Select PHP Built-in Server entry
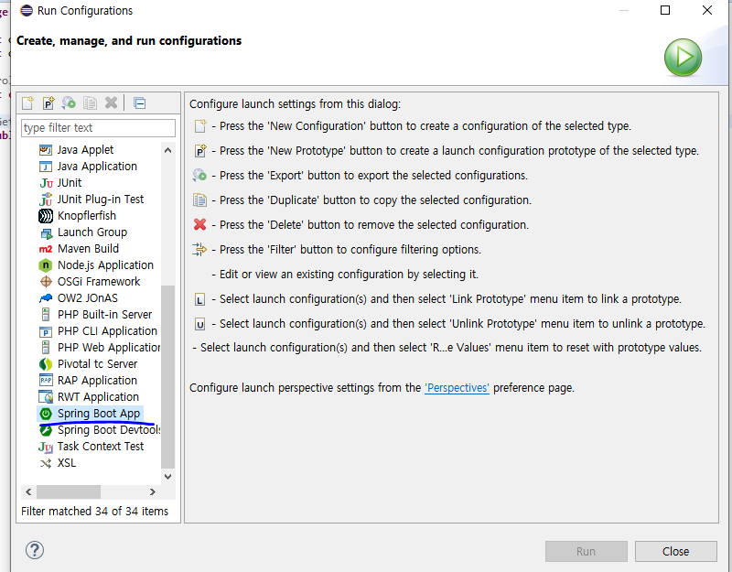 click(x=104, y=315)
